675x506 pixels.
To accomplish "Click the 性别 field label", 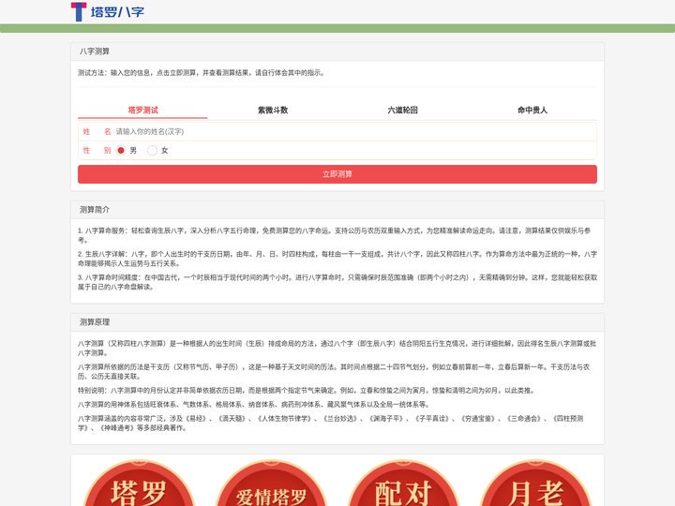I will click(x=97, y=150).
